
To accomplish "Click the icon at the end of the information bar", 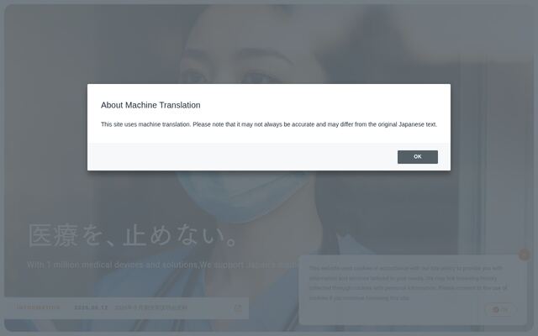I will (x=238, y=308).
